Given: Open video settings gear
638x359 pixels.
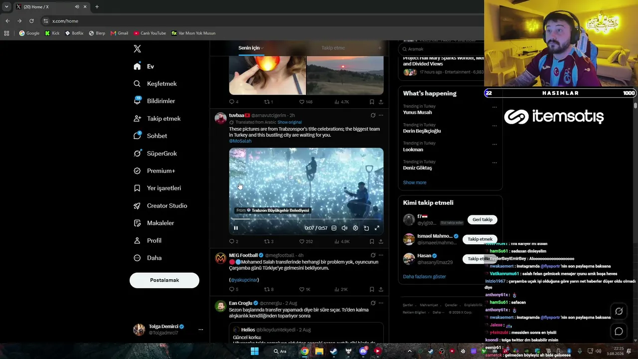Looking at the screenshot, I should point(355,228).
